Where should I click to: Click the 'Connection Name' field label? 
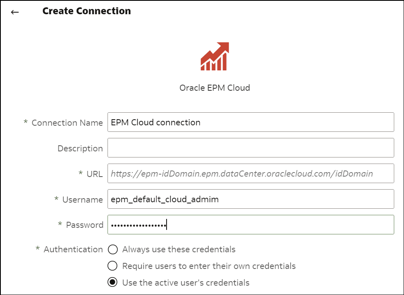click(x=67, y=123)
